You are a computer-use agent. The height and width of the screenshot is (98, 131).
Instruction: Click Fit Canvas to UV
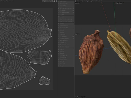(66, 28)
